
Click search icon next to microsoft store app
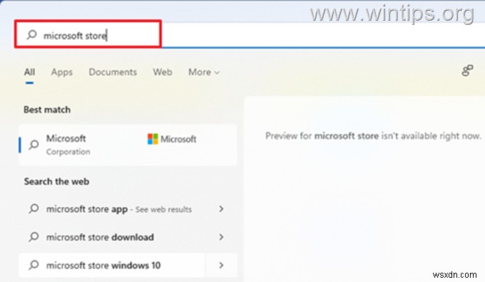click(34, 209)
